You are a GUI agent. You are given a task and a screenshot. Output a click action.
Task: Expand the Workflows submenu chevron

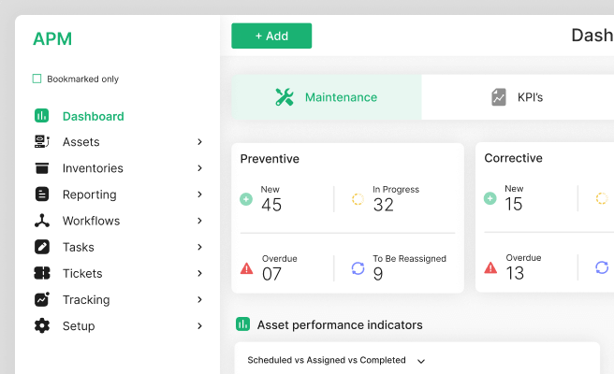pos(199,221)
